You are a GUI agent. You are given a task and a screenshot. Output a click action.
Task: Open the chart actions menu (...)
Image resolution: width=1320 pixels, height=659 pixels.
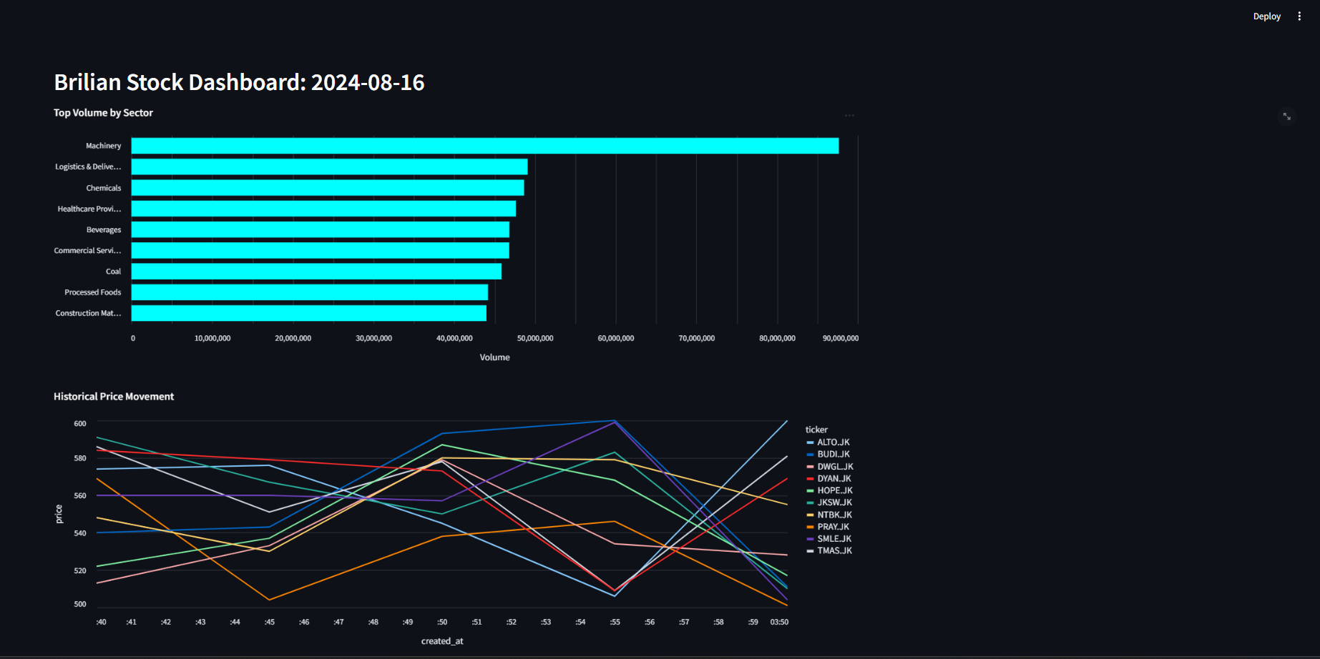click(850, 115)
